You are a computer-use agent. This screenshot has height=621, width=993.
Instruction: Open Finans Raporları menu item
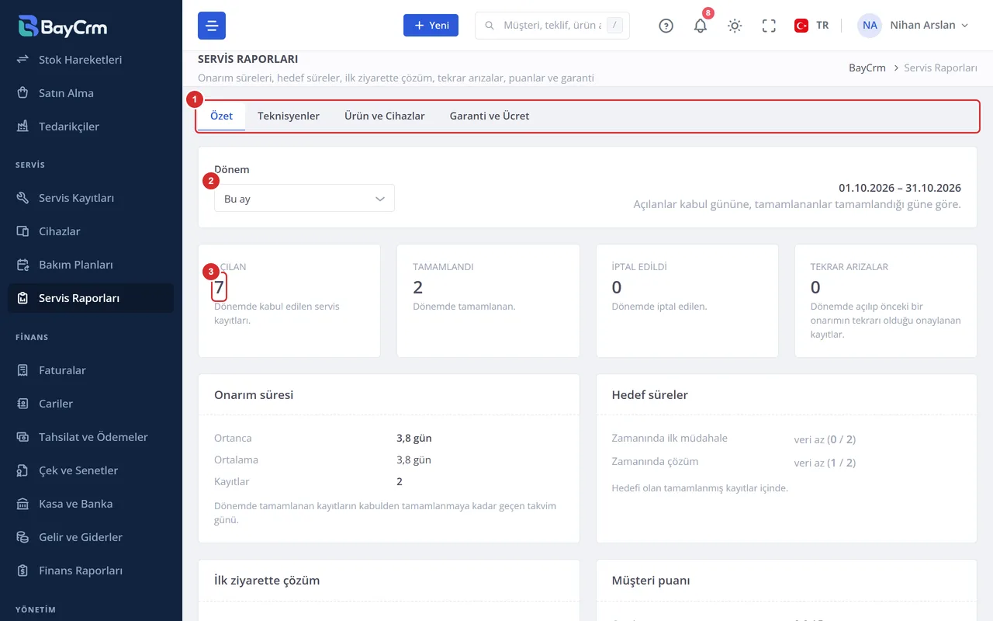click(x=91, y=571)
